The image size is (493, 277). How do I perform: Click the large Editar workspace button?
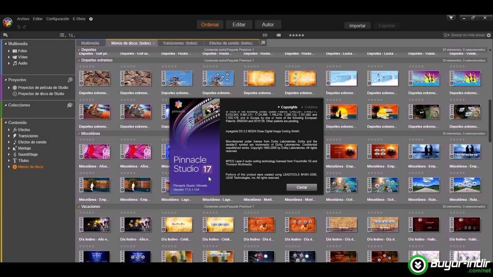pos(239,25)
